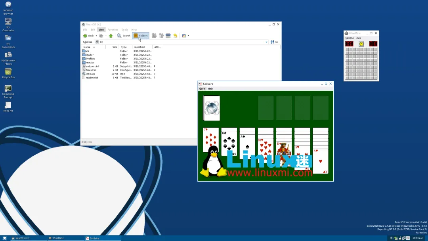The width and height of the screenshot is (428, 241).
Task: Toggle the Folders pane button
Action: tap(141, 36)
